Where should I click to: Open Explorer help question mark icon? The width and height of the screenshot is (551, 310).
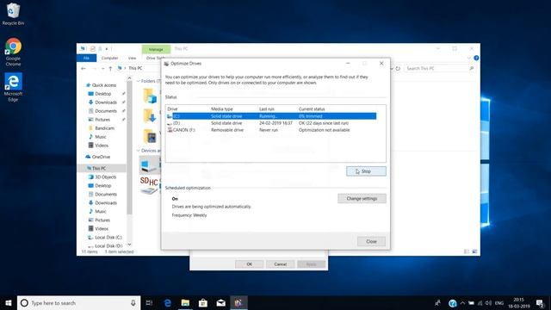point(476,58)
